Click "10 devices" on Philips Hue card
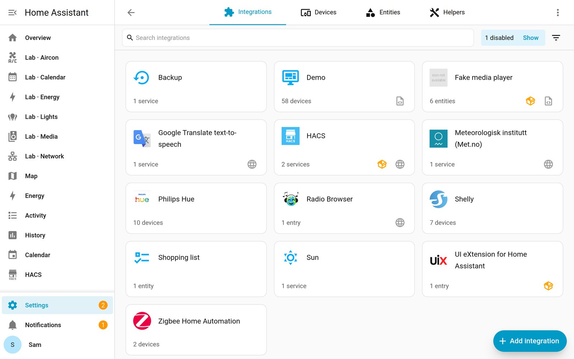 (x=148, y=223)
